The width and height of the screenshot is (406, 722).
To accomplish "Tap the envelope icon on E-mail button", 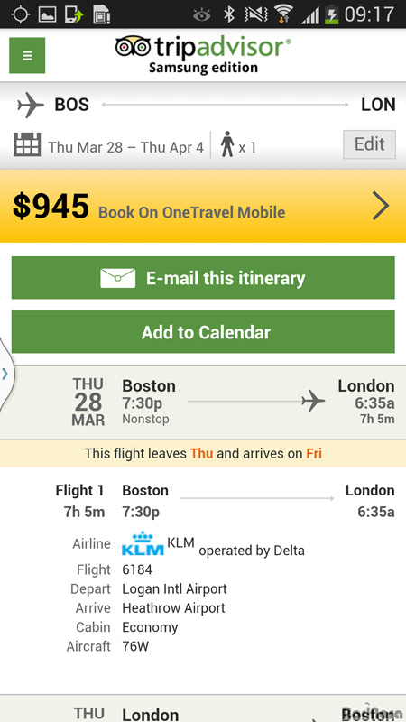I will click(118, 278).
